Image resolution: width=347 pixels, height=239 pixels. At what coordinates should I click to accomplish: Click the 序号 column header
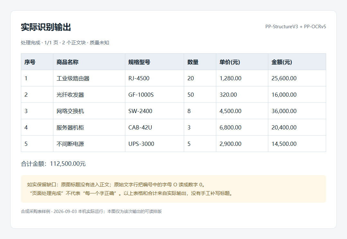37,62
